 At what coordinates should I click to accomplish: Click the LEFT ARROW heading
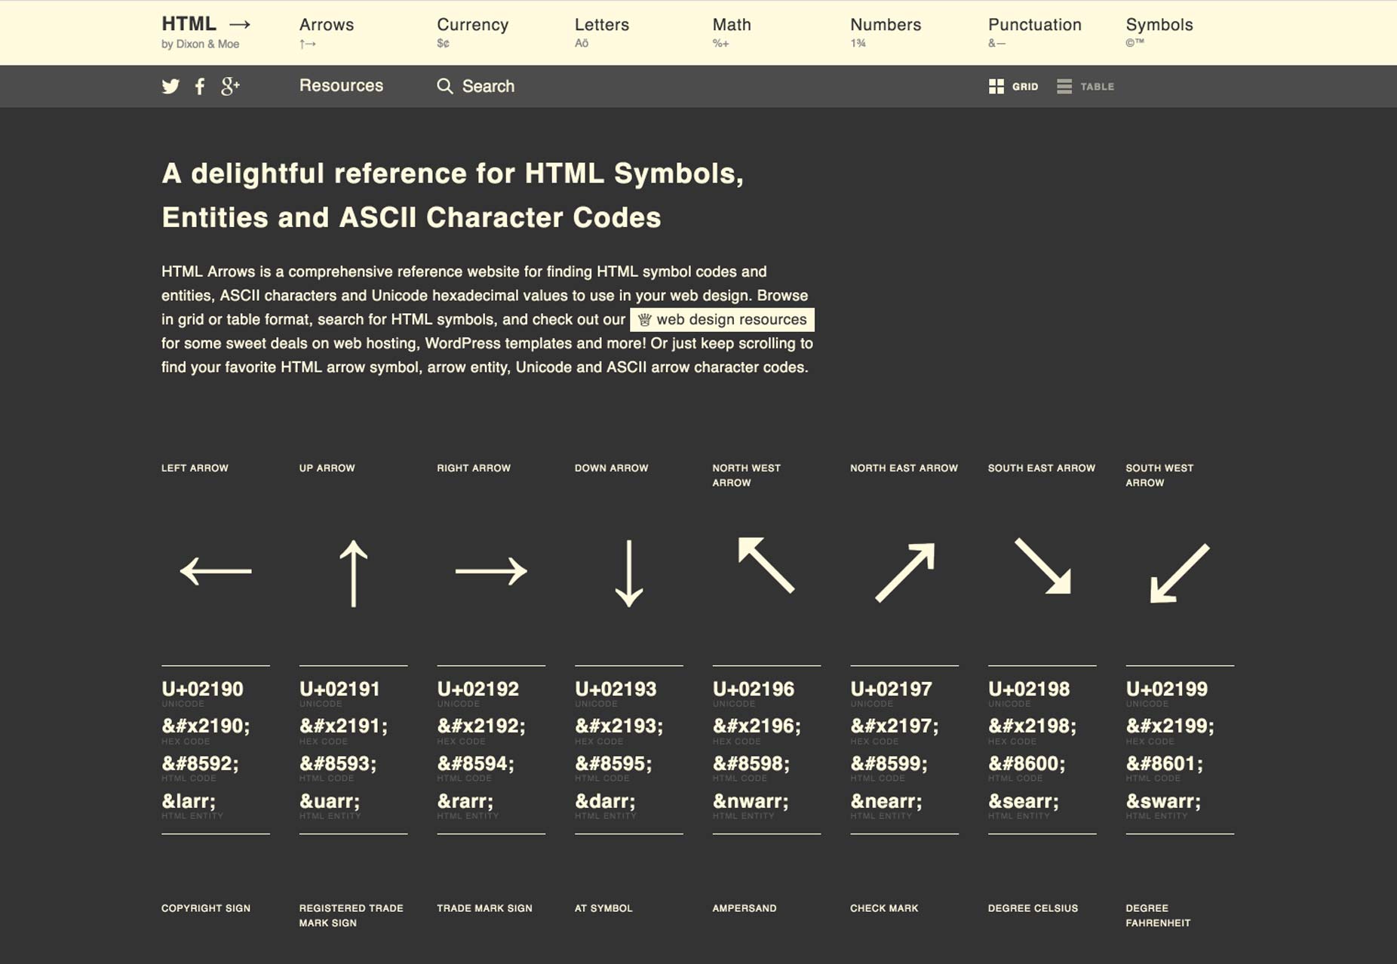pyautogui.click(x=195, y=468)
